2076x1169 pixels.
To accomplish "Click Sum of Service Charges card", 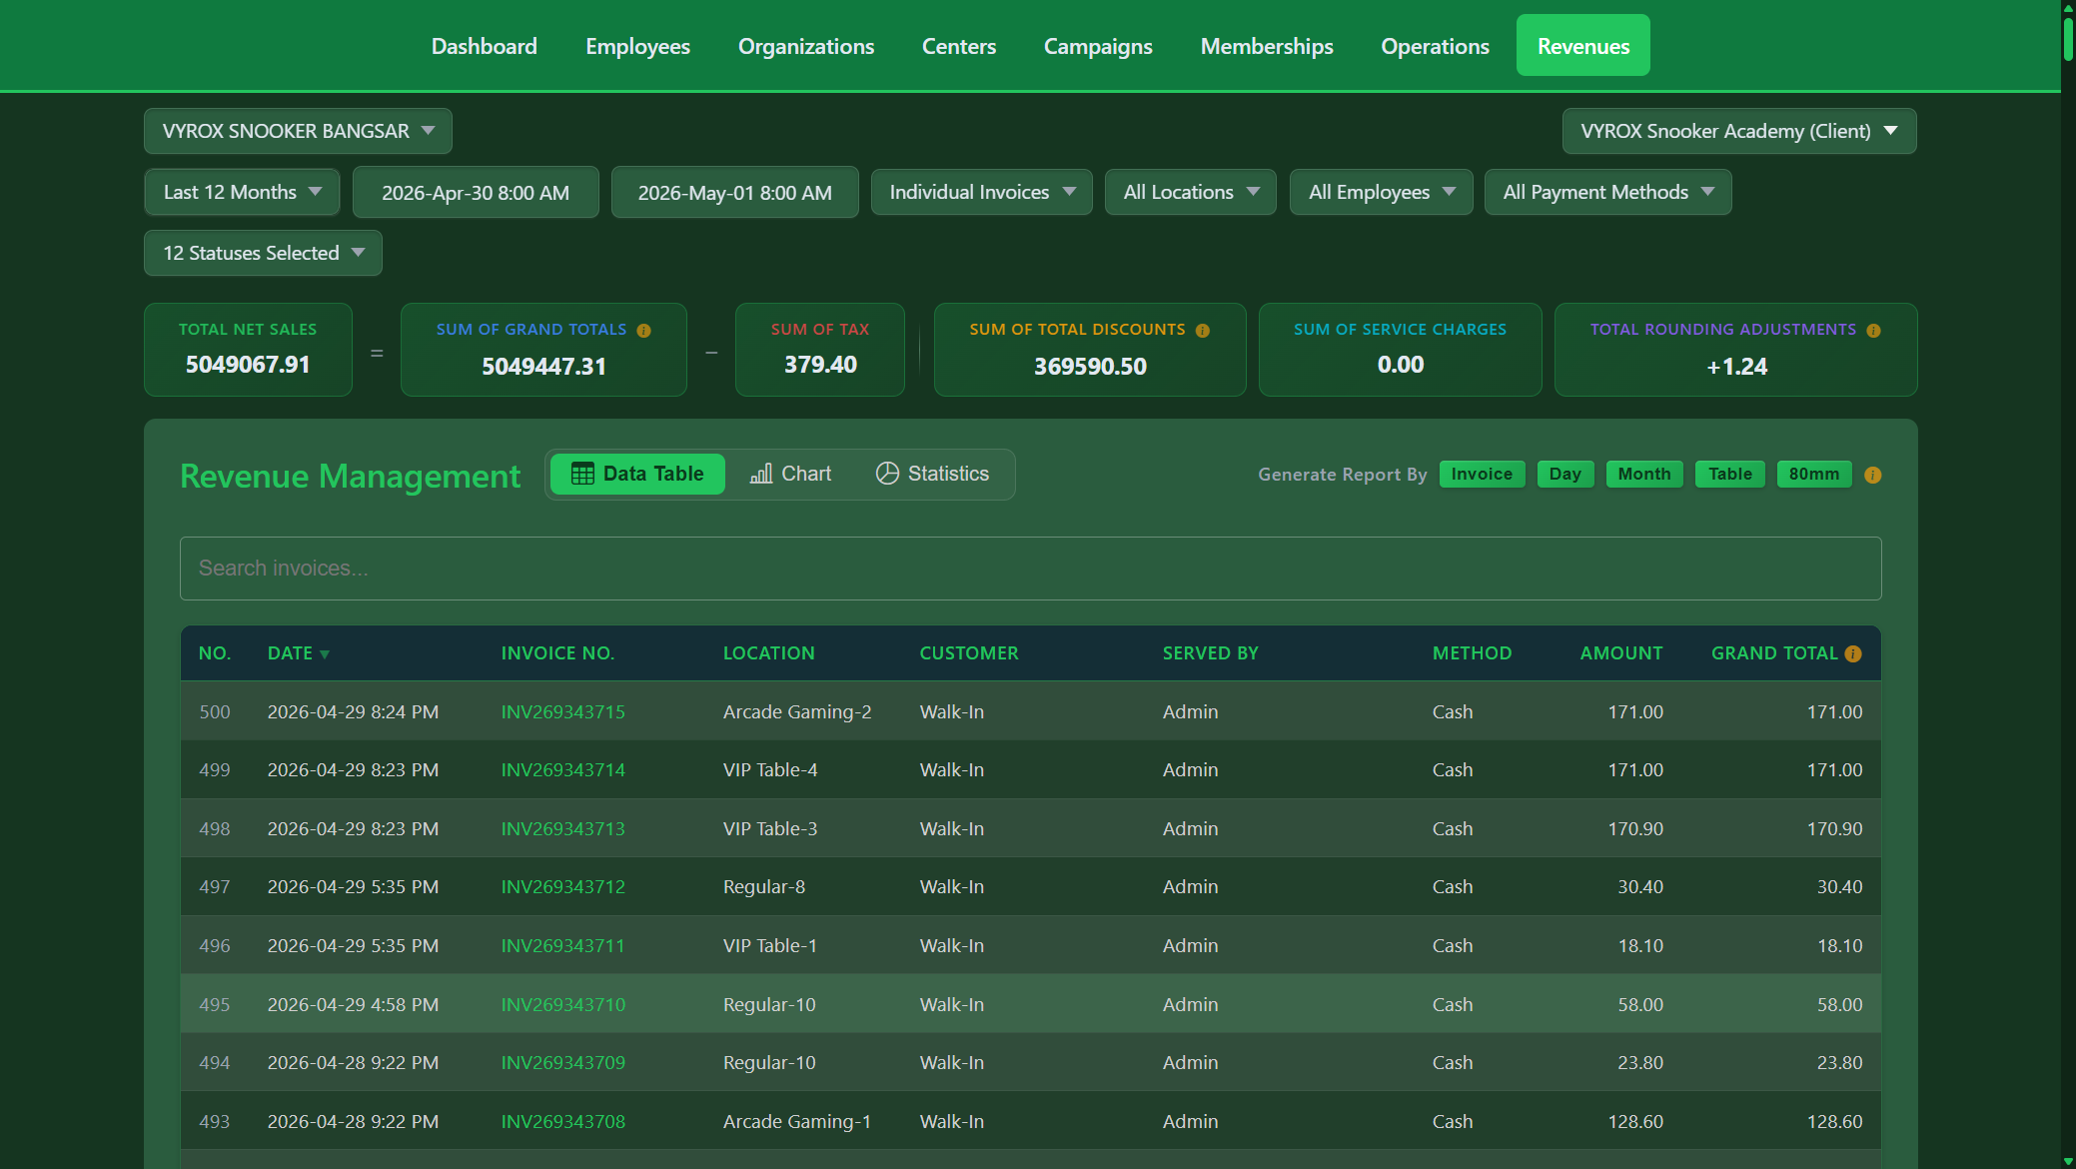I will tap(1401, 350).
